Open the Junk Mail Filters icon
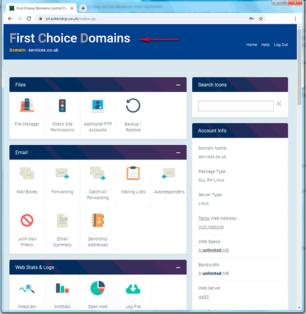 click(x=27, y=220)
